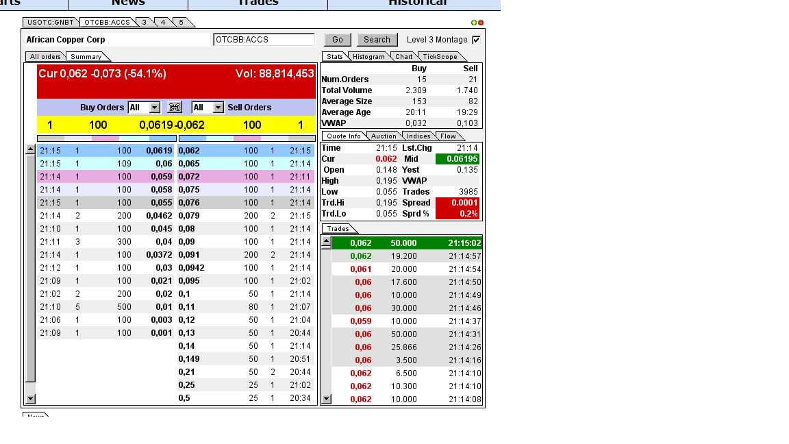
Task: Select the All orders tab
Action: coord(45,56)
